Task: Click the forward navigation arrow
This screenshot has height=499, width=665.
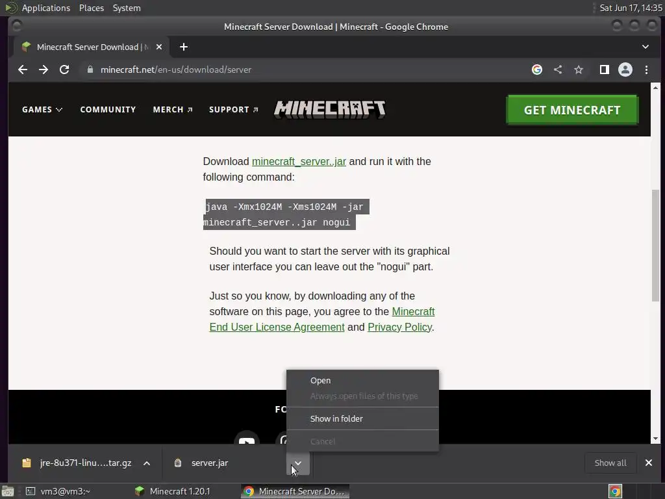Action: click(x=44, y=70)
